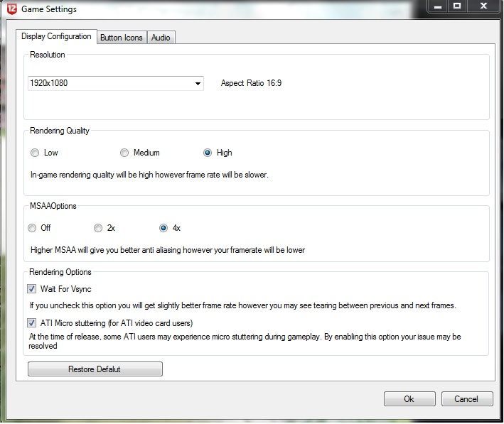Screen dimensions: 504x424
Task: Click the Game Settings app icon in title bar
Action: (x=11, y=9)
